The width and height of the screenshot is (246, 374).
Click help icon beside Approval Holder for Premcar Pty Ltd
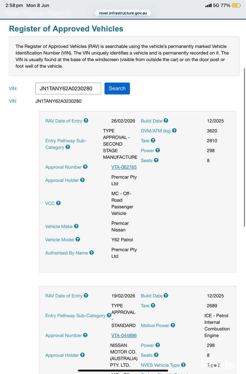point(82,180)
